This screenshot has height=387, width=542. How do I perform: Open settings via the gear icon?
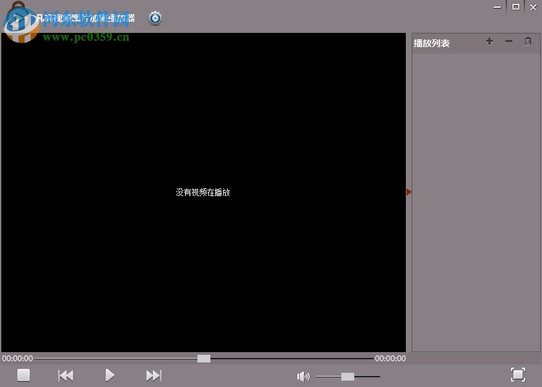click(x=154, y=18)
